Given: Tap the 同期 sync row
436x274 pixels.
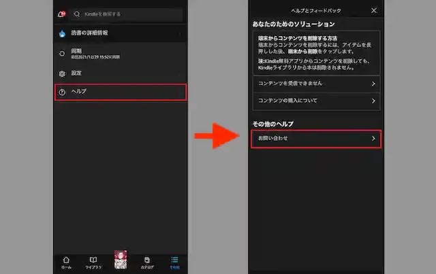Looking at the screenshot, I should click(121, 54).
